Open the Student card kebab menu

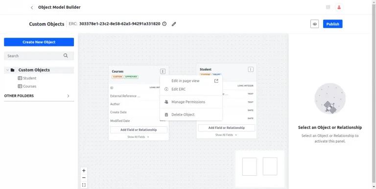click(251, 70)
